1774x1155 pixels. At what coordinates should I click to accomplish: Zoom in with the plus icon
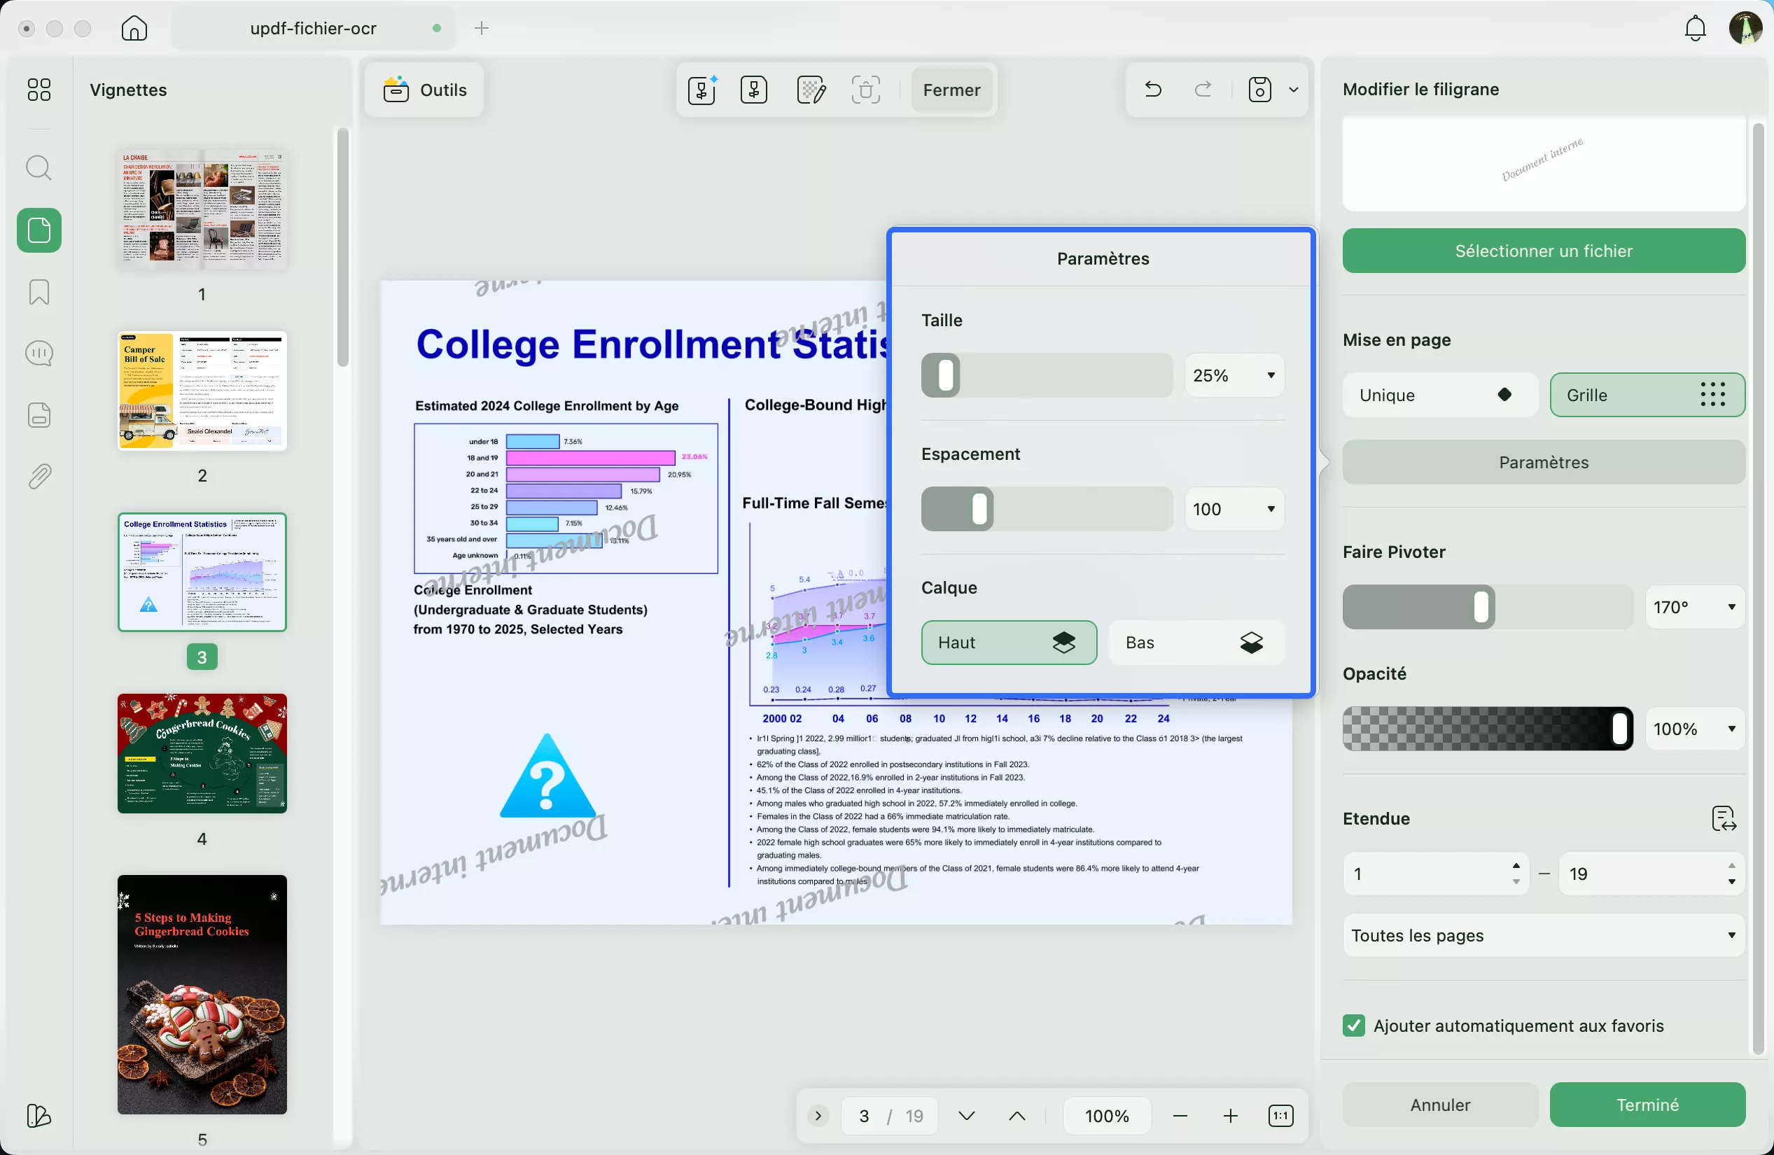[1230, 1116]
